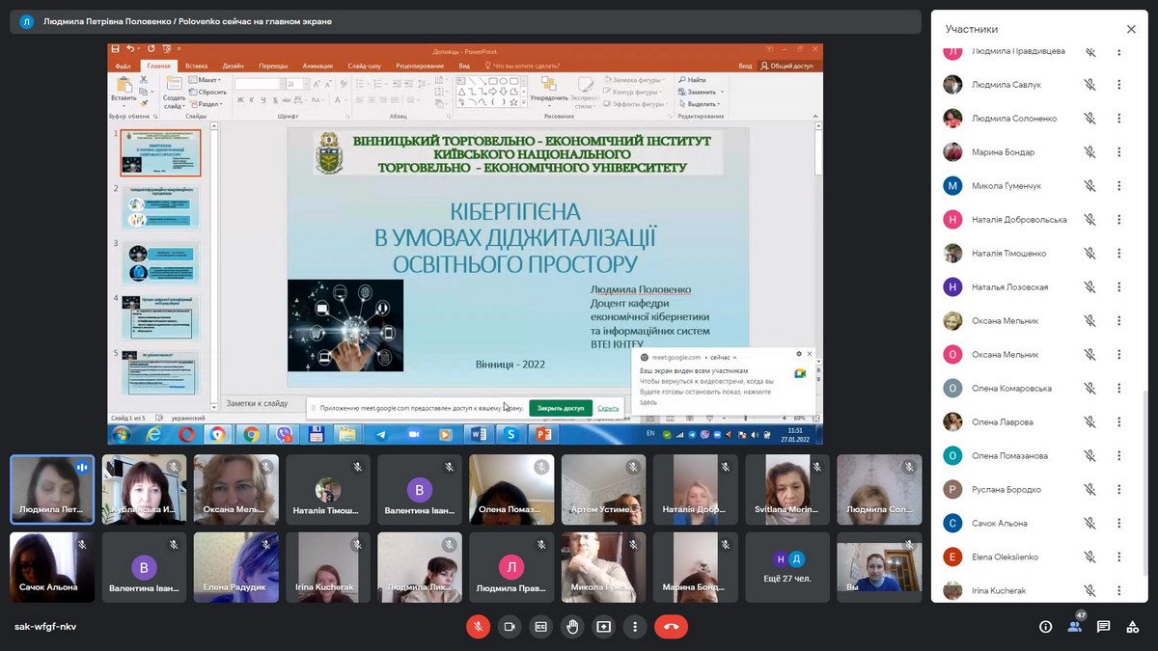Image resolution: width=1158 pixels, height=651 pixels.
Task: Switch to the Анимация ribbon tab
Action: pyautogui.click(x=317, y=66)
